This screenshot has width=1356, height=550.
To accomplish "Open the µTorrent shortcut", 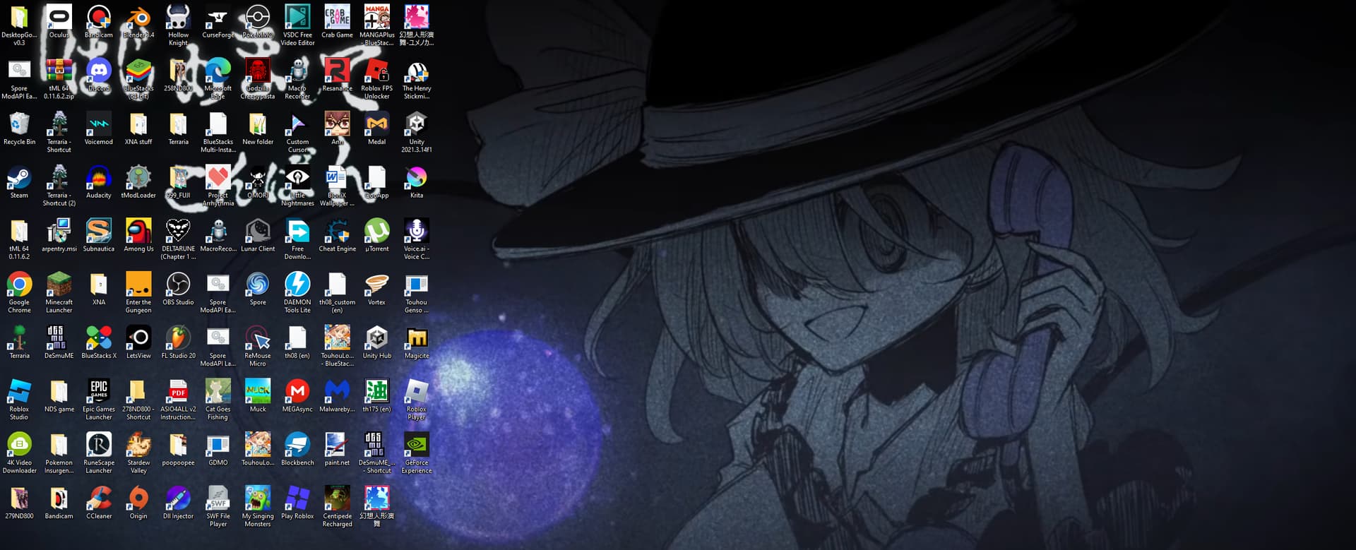I will [x=376, y=231].
